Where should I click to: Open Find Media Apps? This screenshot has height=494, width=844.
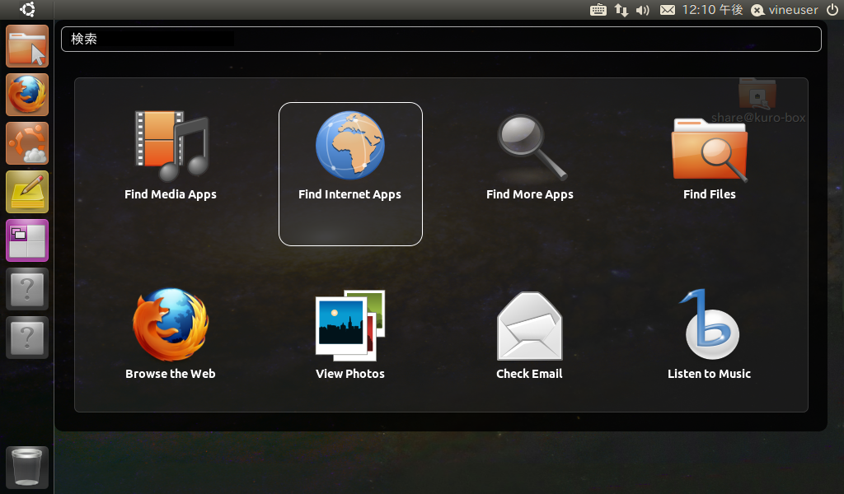pyautogui.click(x=171, y=156)
